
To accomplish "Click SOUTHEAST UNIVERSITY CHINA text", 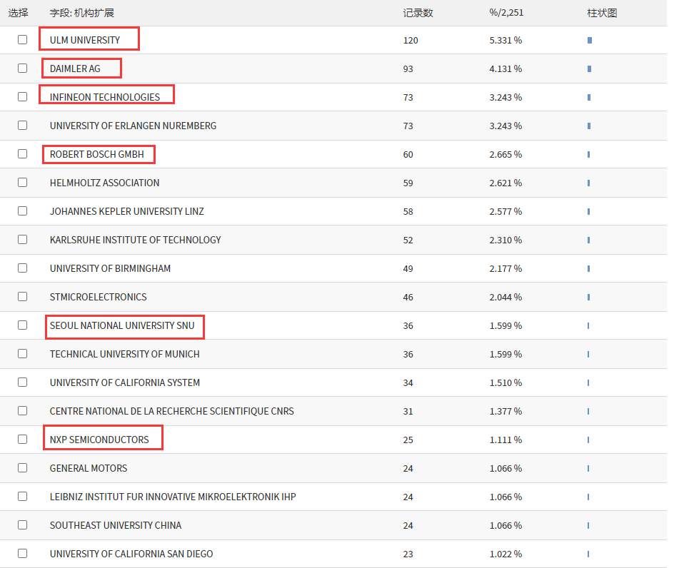I will pos(116,525).
